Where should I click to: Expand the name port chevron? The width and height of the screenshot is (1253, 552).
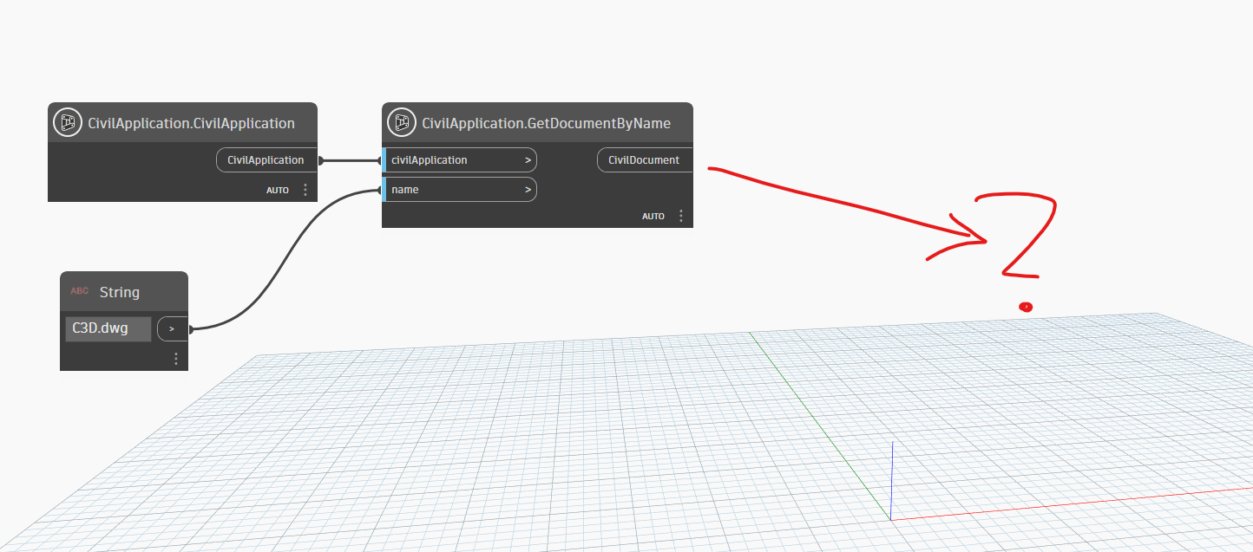click(x=528, y=190)
